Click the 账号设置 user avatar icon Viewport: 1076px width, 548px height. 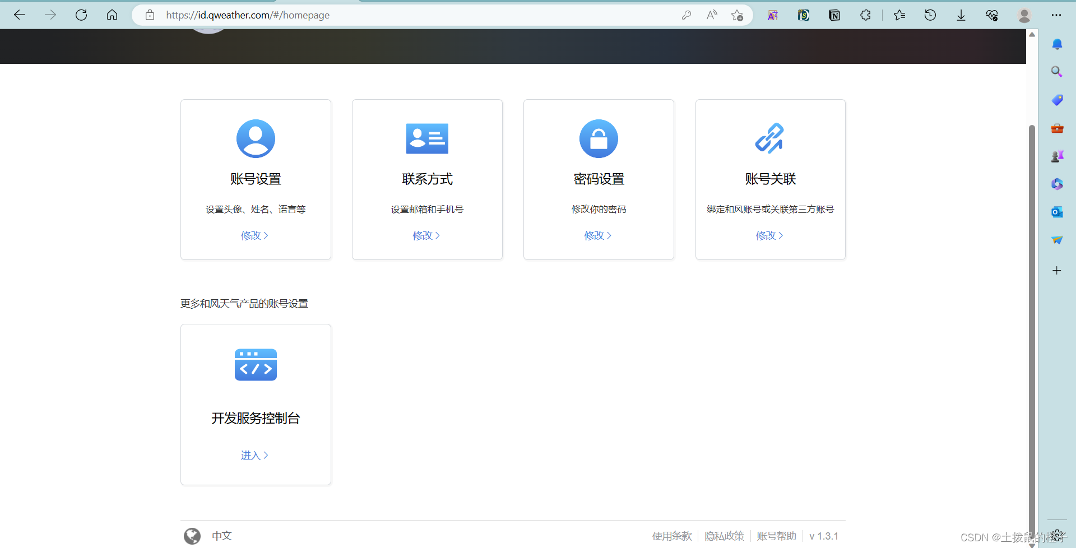pos(256,138)
